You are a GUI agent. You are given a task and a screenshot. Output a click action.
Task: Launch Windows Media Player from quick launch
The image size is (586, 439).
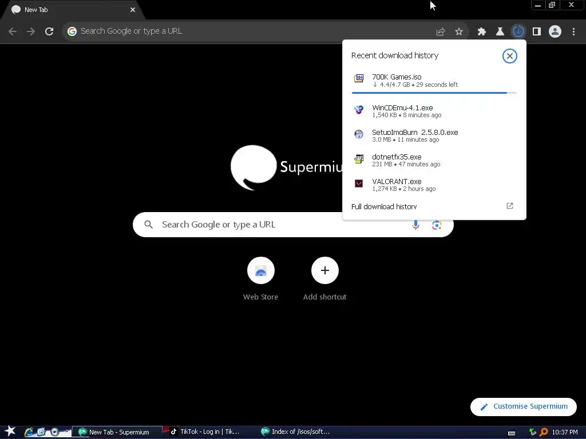point(54,432)
